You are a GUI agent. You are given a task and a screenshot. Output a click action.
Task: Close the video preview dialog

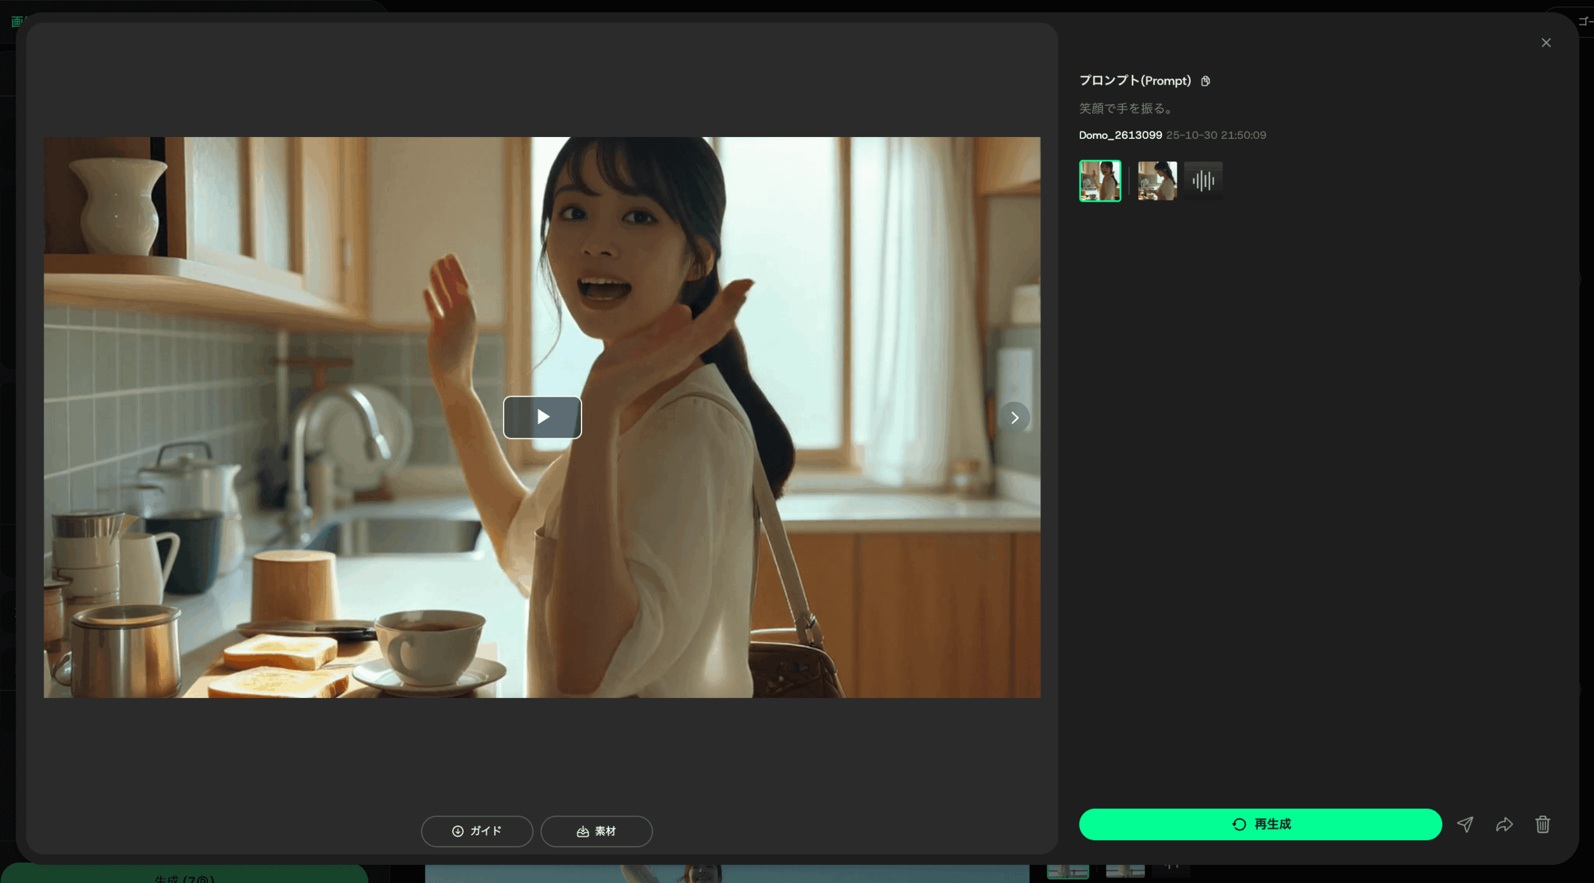[1546, 42]
